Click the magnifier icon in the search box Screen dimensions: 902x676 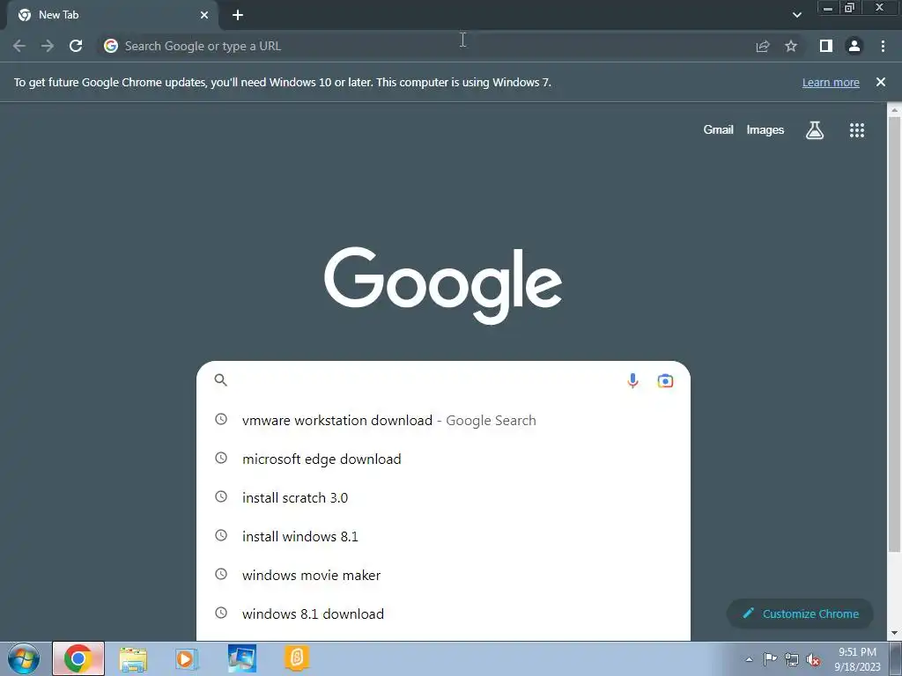click(x=221, y=380)
